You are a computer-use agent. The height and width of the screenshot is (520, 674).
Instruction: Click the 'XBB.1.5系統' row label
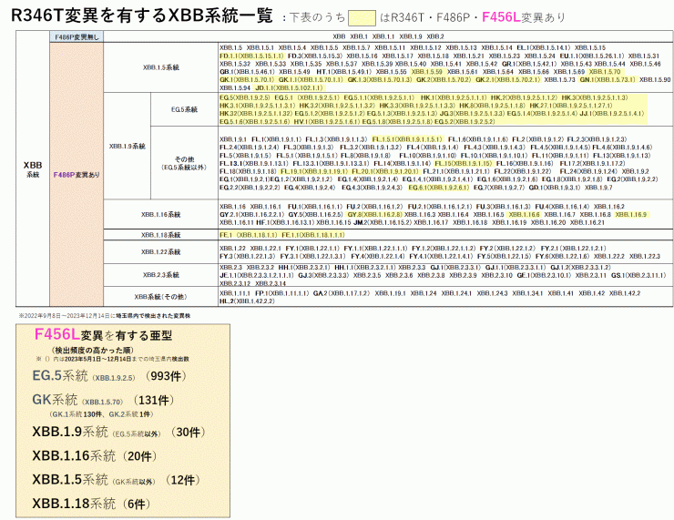point(161,66)
